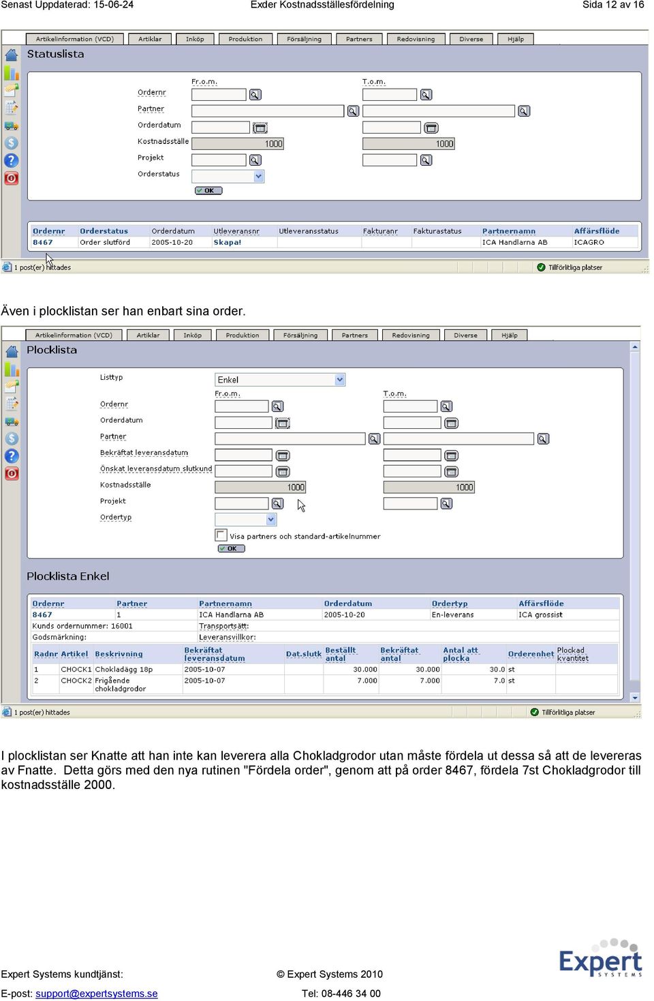The image size is (654, 1001).
Task: Switch to the Partners tab in Plocklista
Action: point(354,335)
